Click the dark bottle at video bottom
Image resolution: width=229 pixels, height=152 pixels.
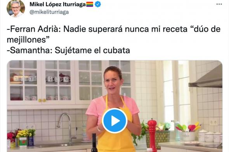tap(94, 143)
